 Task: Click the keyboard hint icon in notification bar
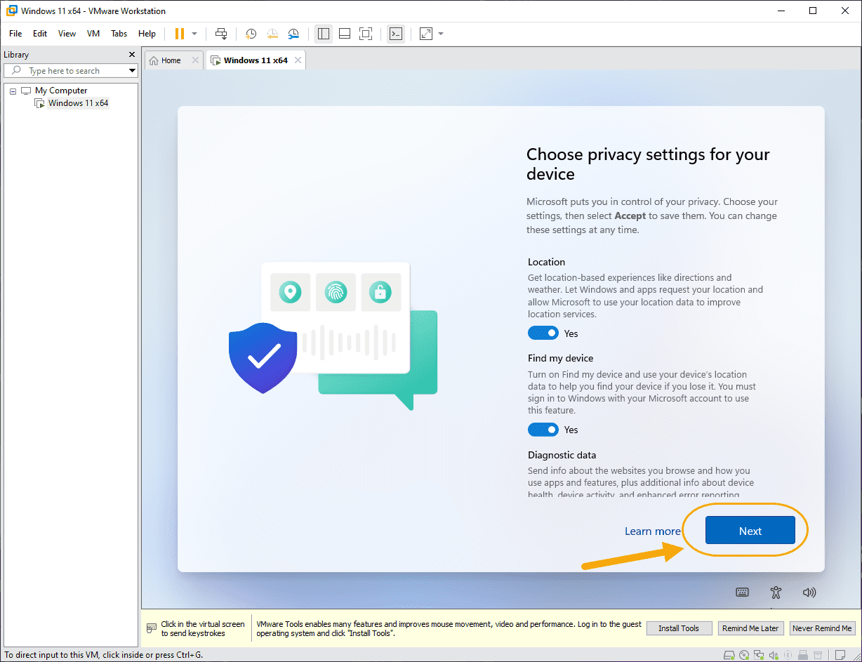tap(151, 628)
